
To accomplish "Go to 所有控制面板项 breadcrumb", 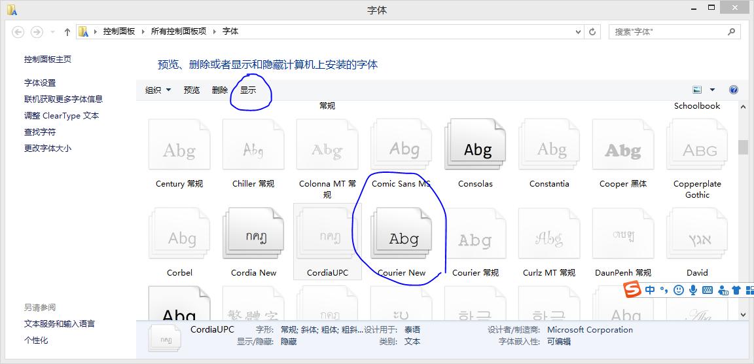I will point(179,31).
